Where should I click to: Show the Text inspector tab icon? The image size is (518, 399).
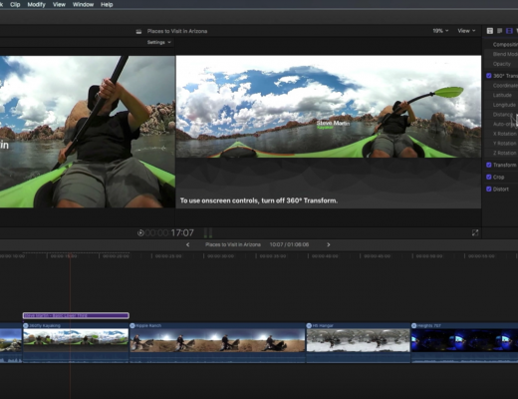[490, 31]
